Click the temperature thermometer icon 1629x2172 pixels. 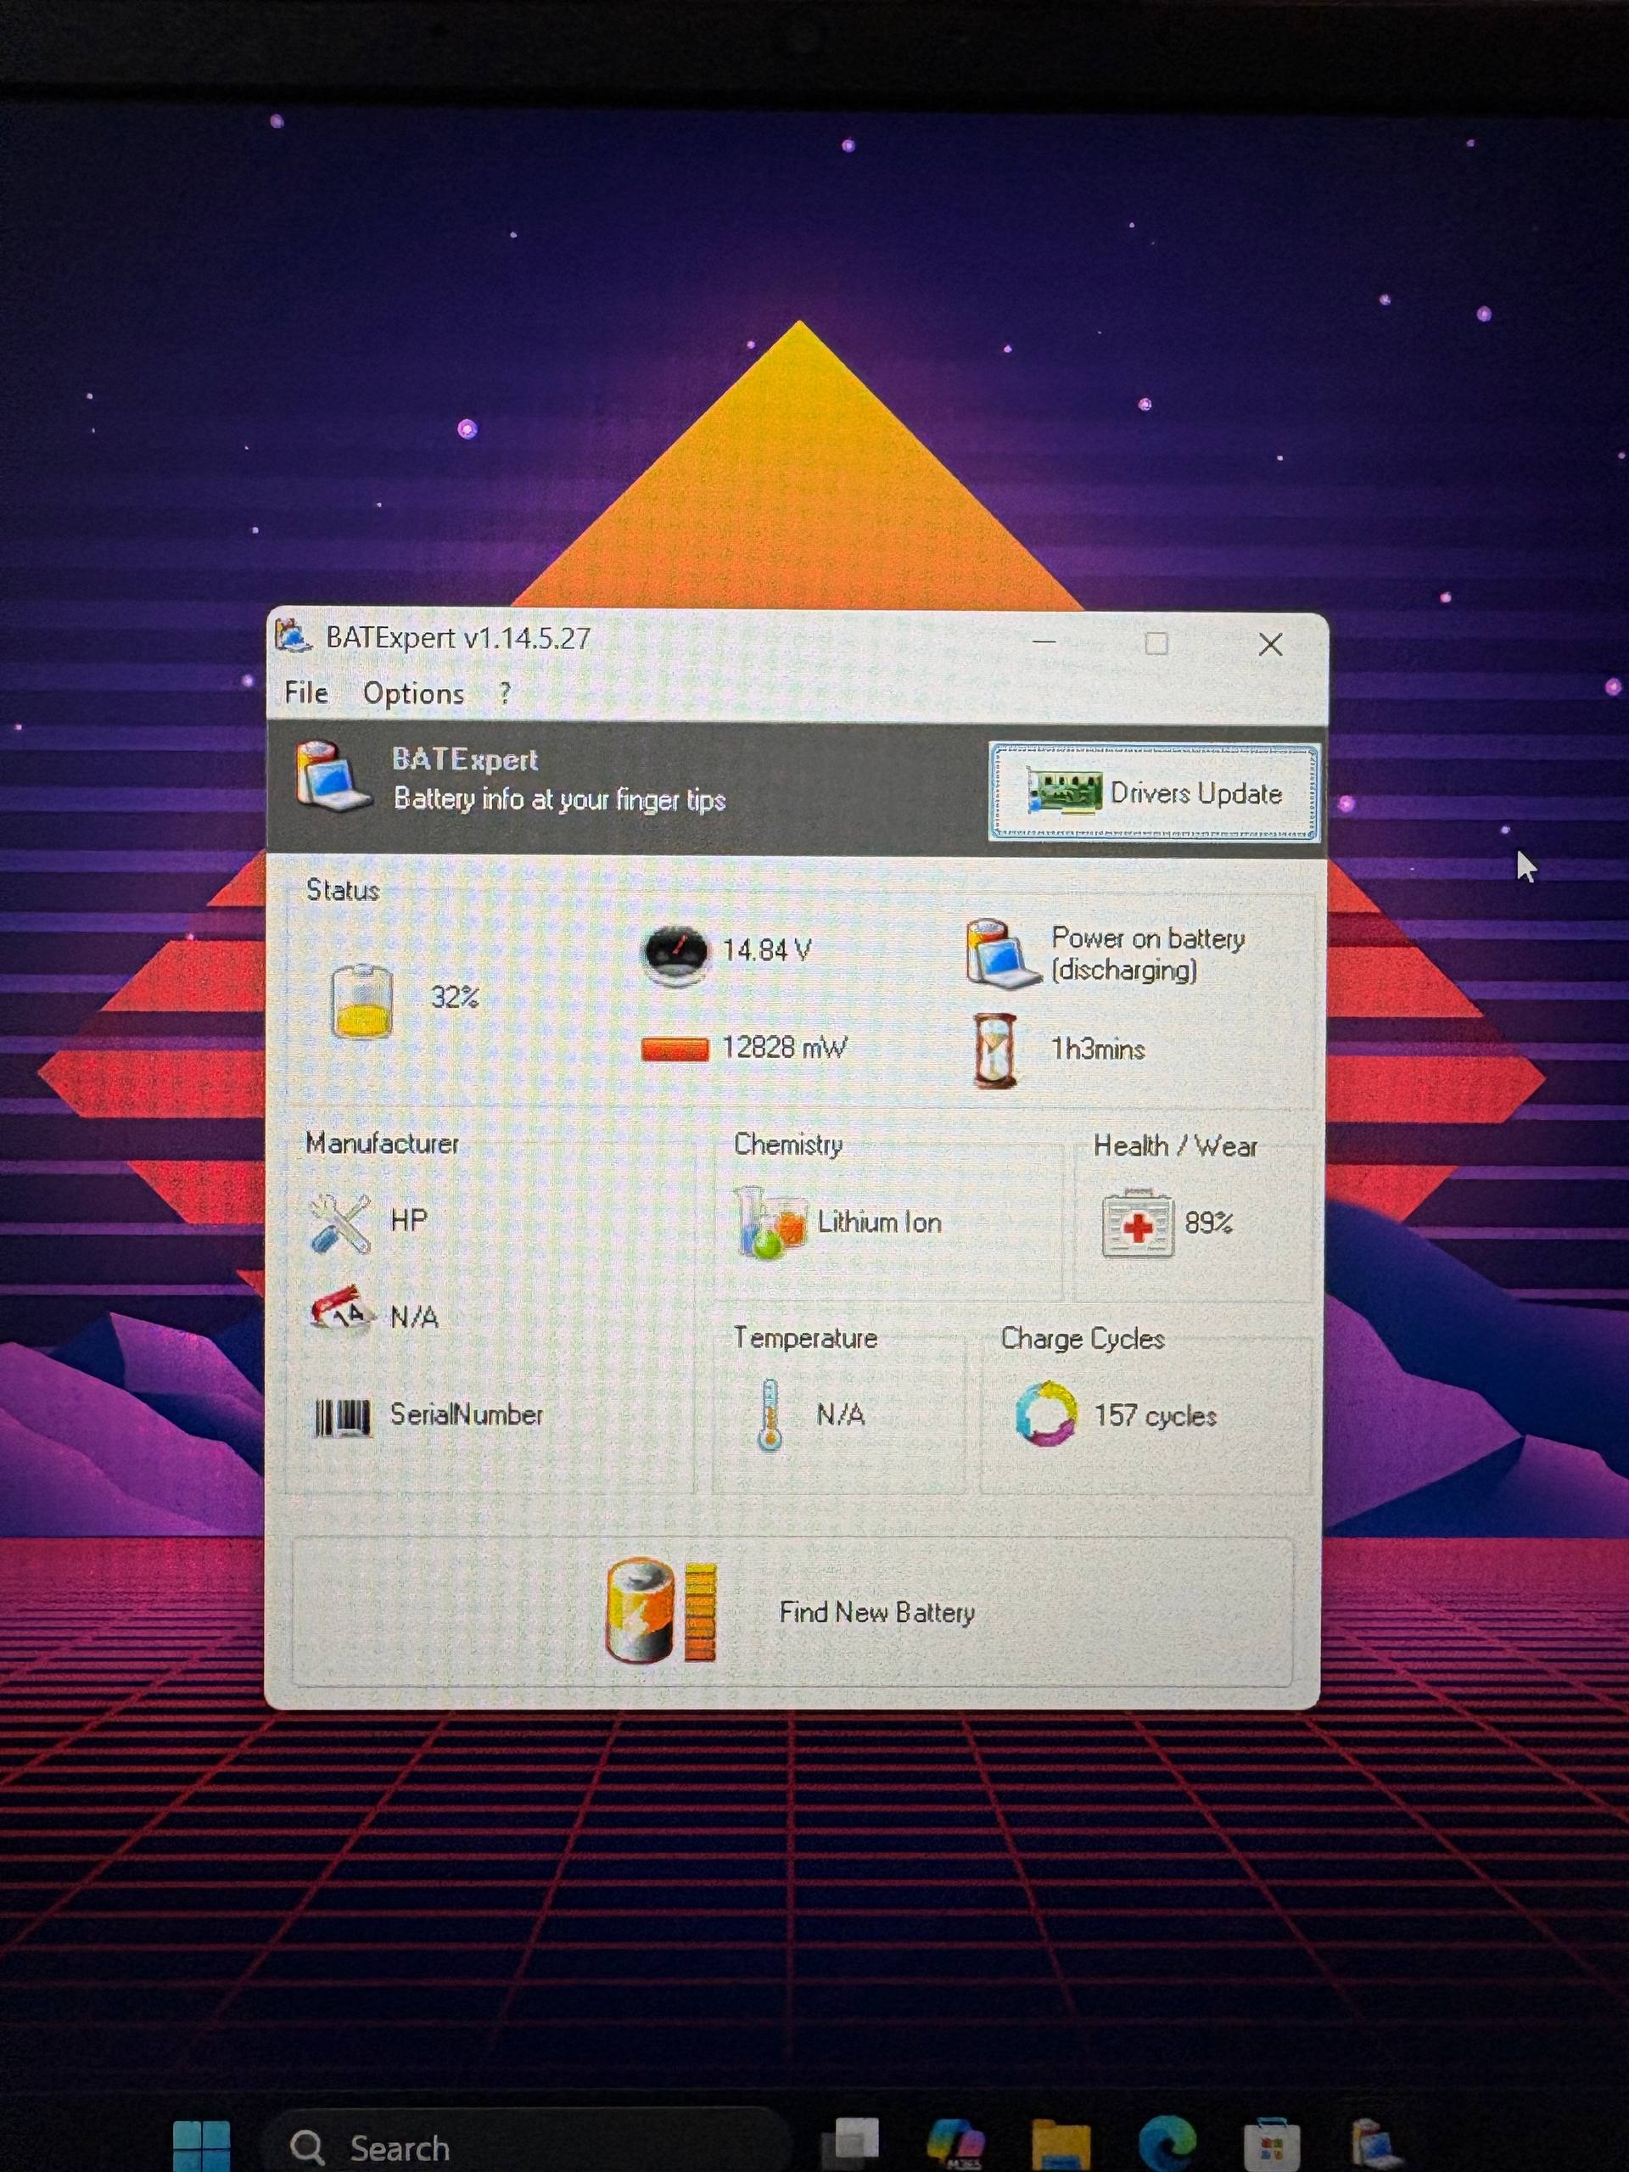tap(770, 1415)
